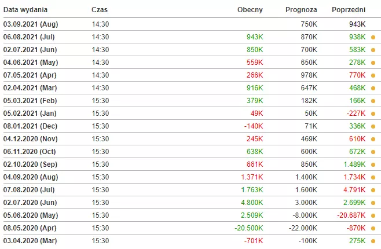Click the orange dot in the 03.04.2020 (Mar) row
381x249 pixels.
tap(373, 241)
